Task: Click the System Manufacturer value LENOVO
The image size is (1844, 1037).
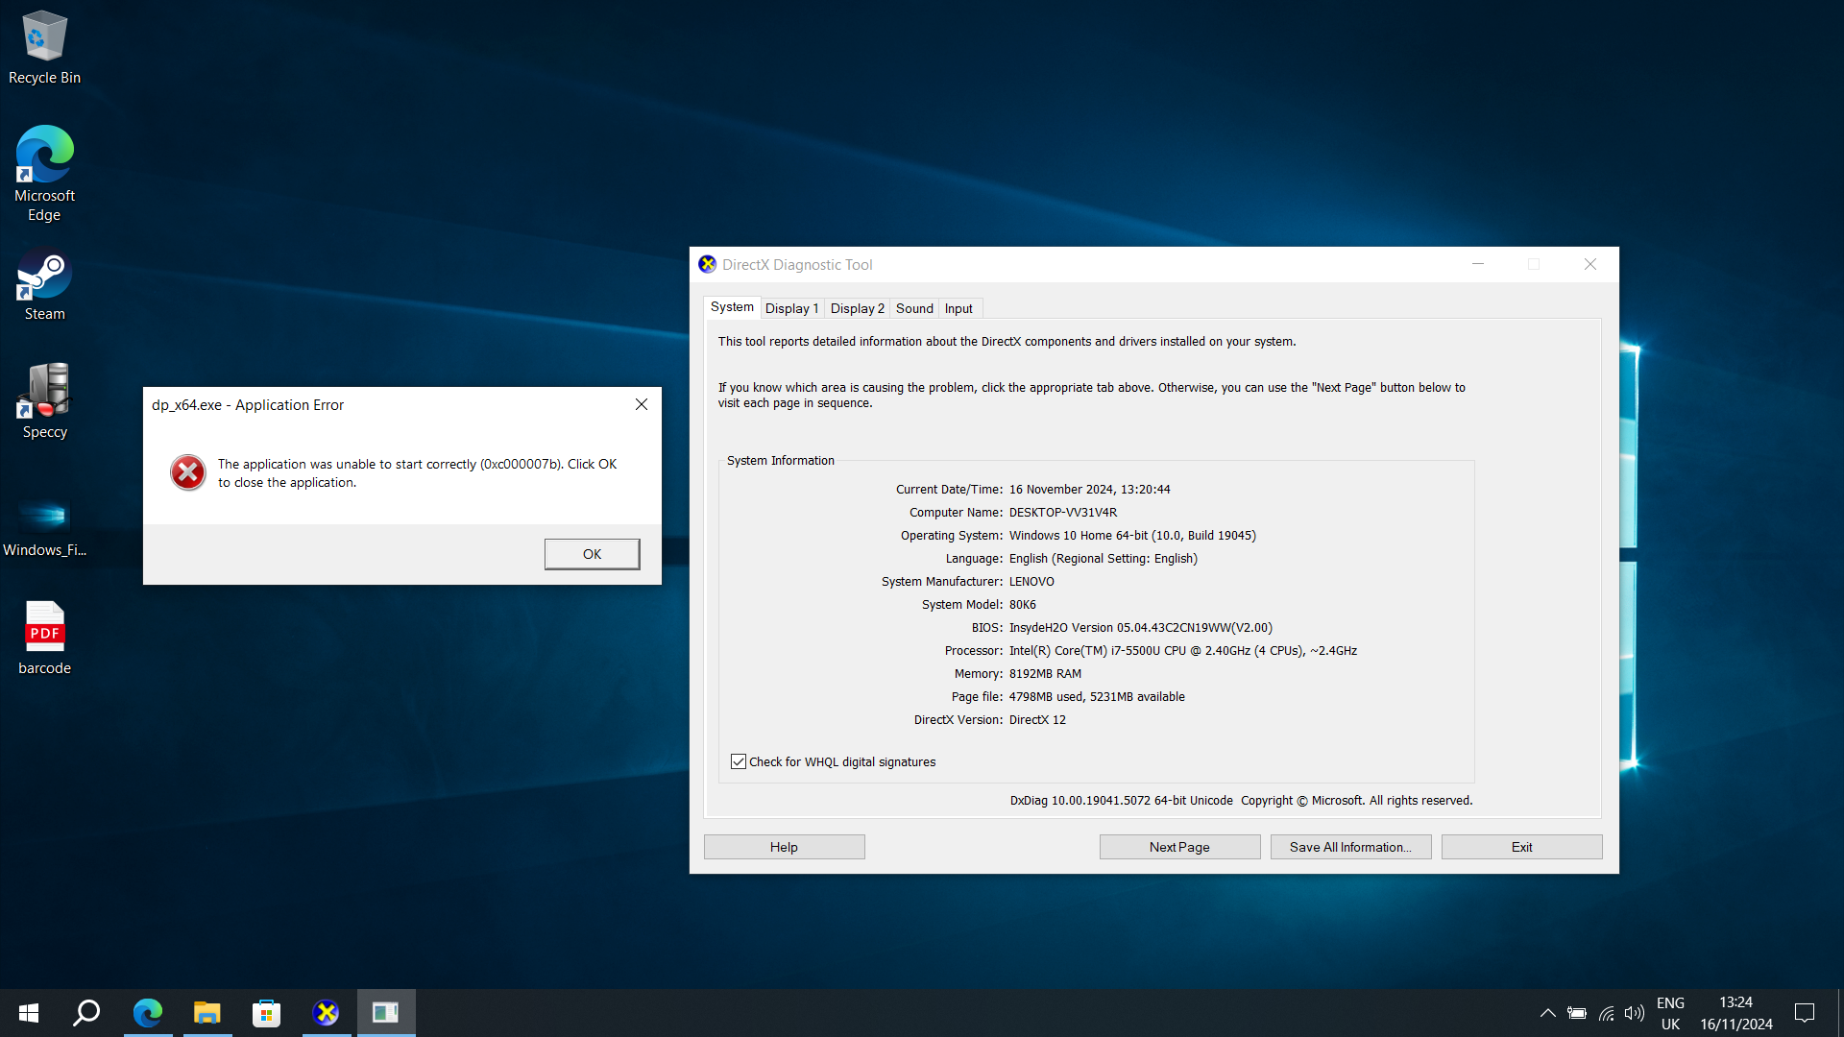Action: pyautogui.click(x=1031, y=582)
